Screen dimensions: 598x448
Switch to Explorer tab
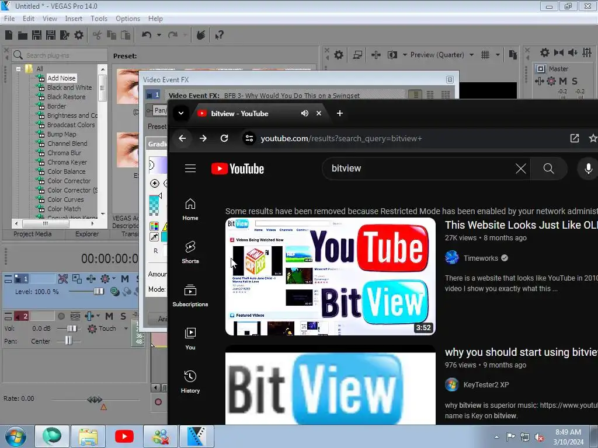pyautogui.click(x=87, y=234)
